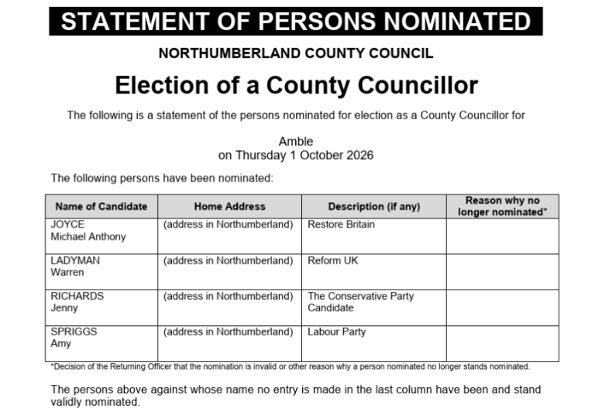This screenshot has width=595, height=412.
Task: Click the Statement of Persons Nominated banner
Action: point(296,21)
